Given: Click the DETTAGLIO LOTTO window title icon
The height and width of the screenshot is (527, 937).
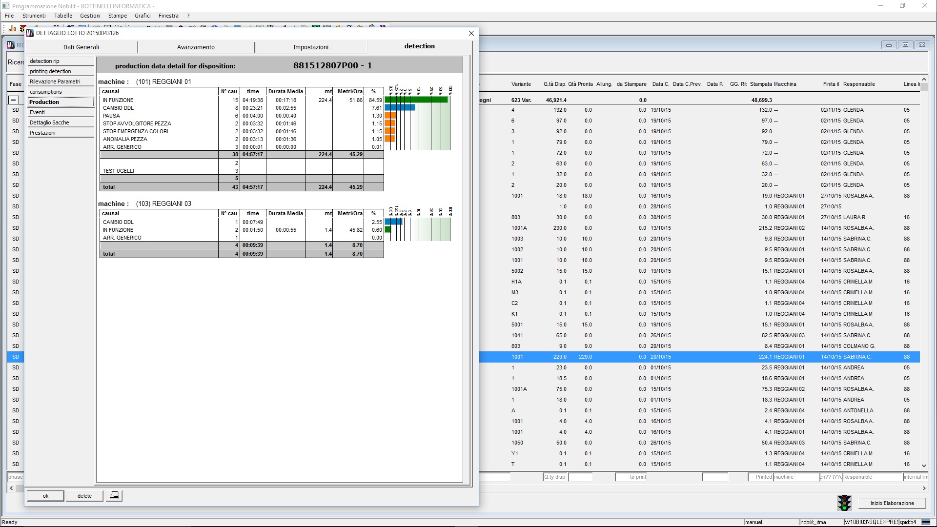Looking at the screenshot, I should point(30,33).
